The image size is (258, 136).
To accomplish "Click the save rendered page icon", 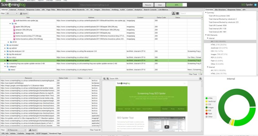I will coord(200,79).
